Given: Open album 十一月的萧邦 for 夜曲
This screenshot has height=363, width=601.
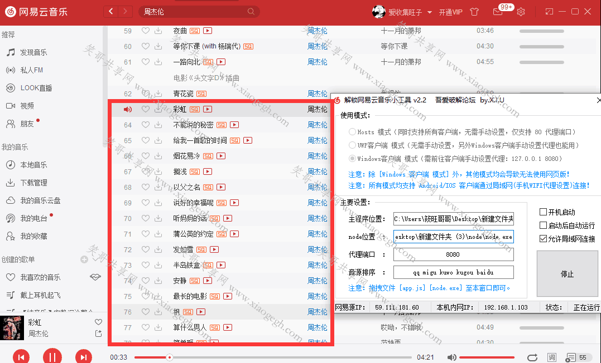Looking at the screenshot, I should point(401,31).
